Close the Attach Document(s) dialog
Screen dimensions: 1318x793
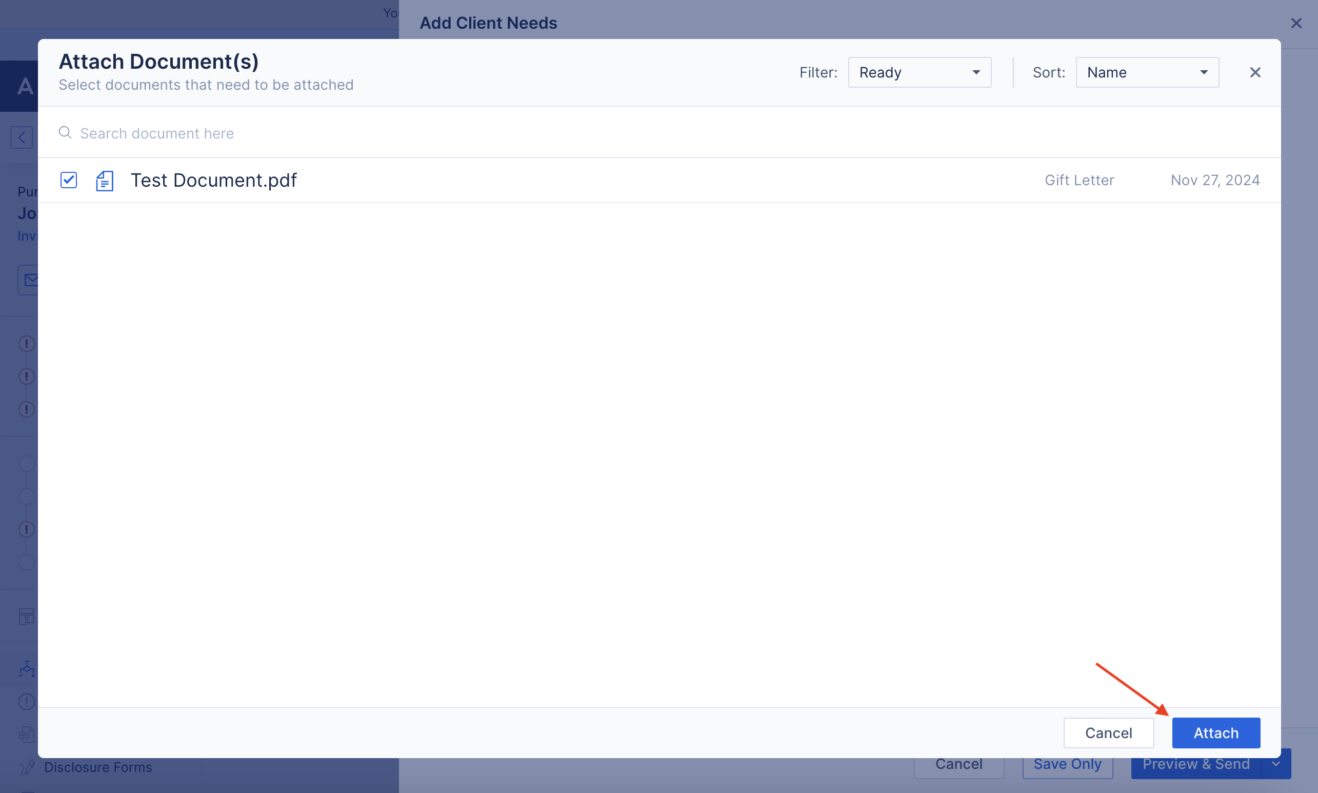(1255, 72)
